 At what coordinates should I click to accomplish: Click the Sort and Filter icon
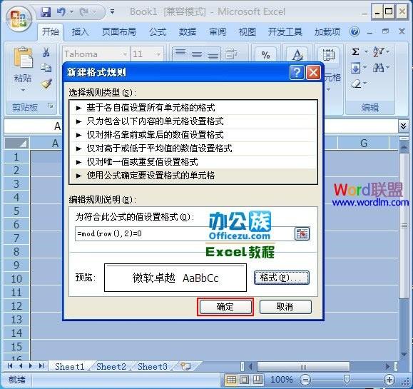[379, 51]
